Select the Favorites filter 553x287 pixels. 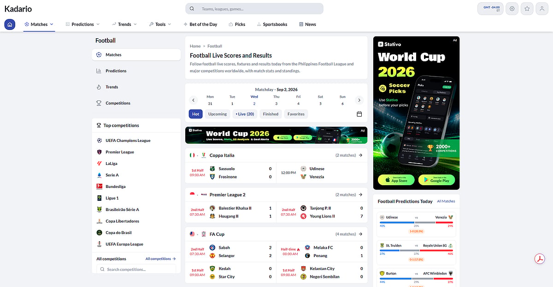tap(296, 114)
